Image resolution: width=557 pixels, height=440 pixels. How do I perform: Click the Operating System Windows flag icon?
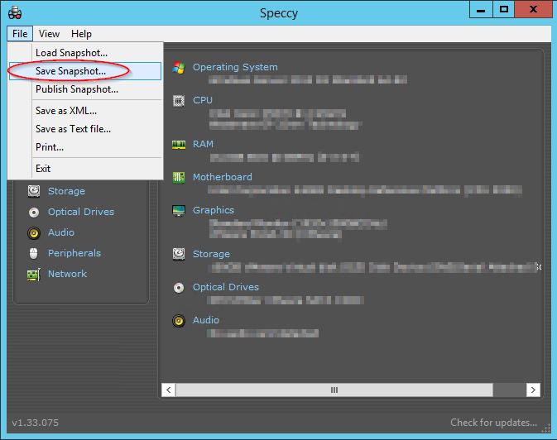[x=178, y=68]
